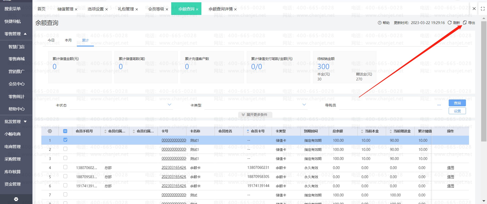Toggle the fullscreen icon at top right
The image size is (487, 204).
[483, 9]
